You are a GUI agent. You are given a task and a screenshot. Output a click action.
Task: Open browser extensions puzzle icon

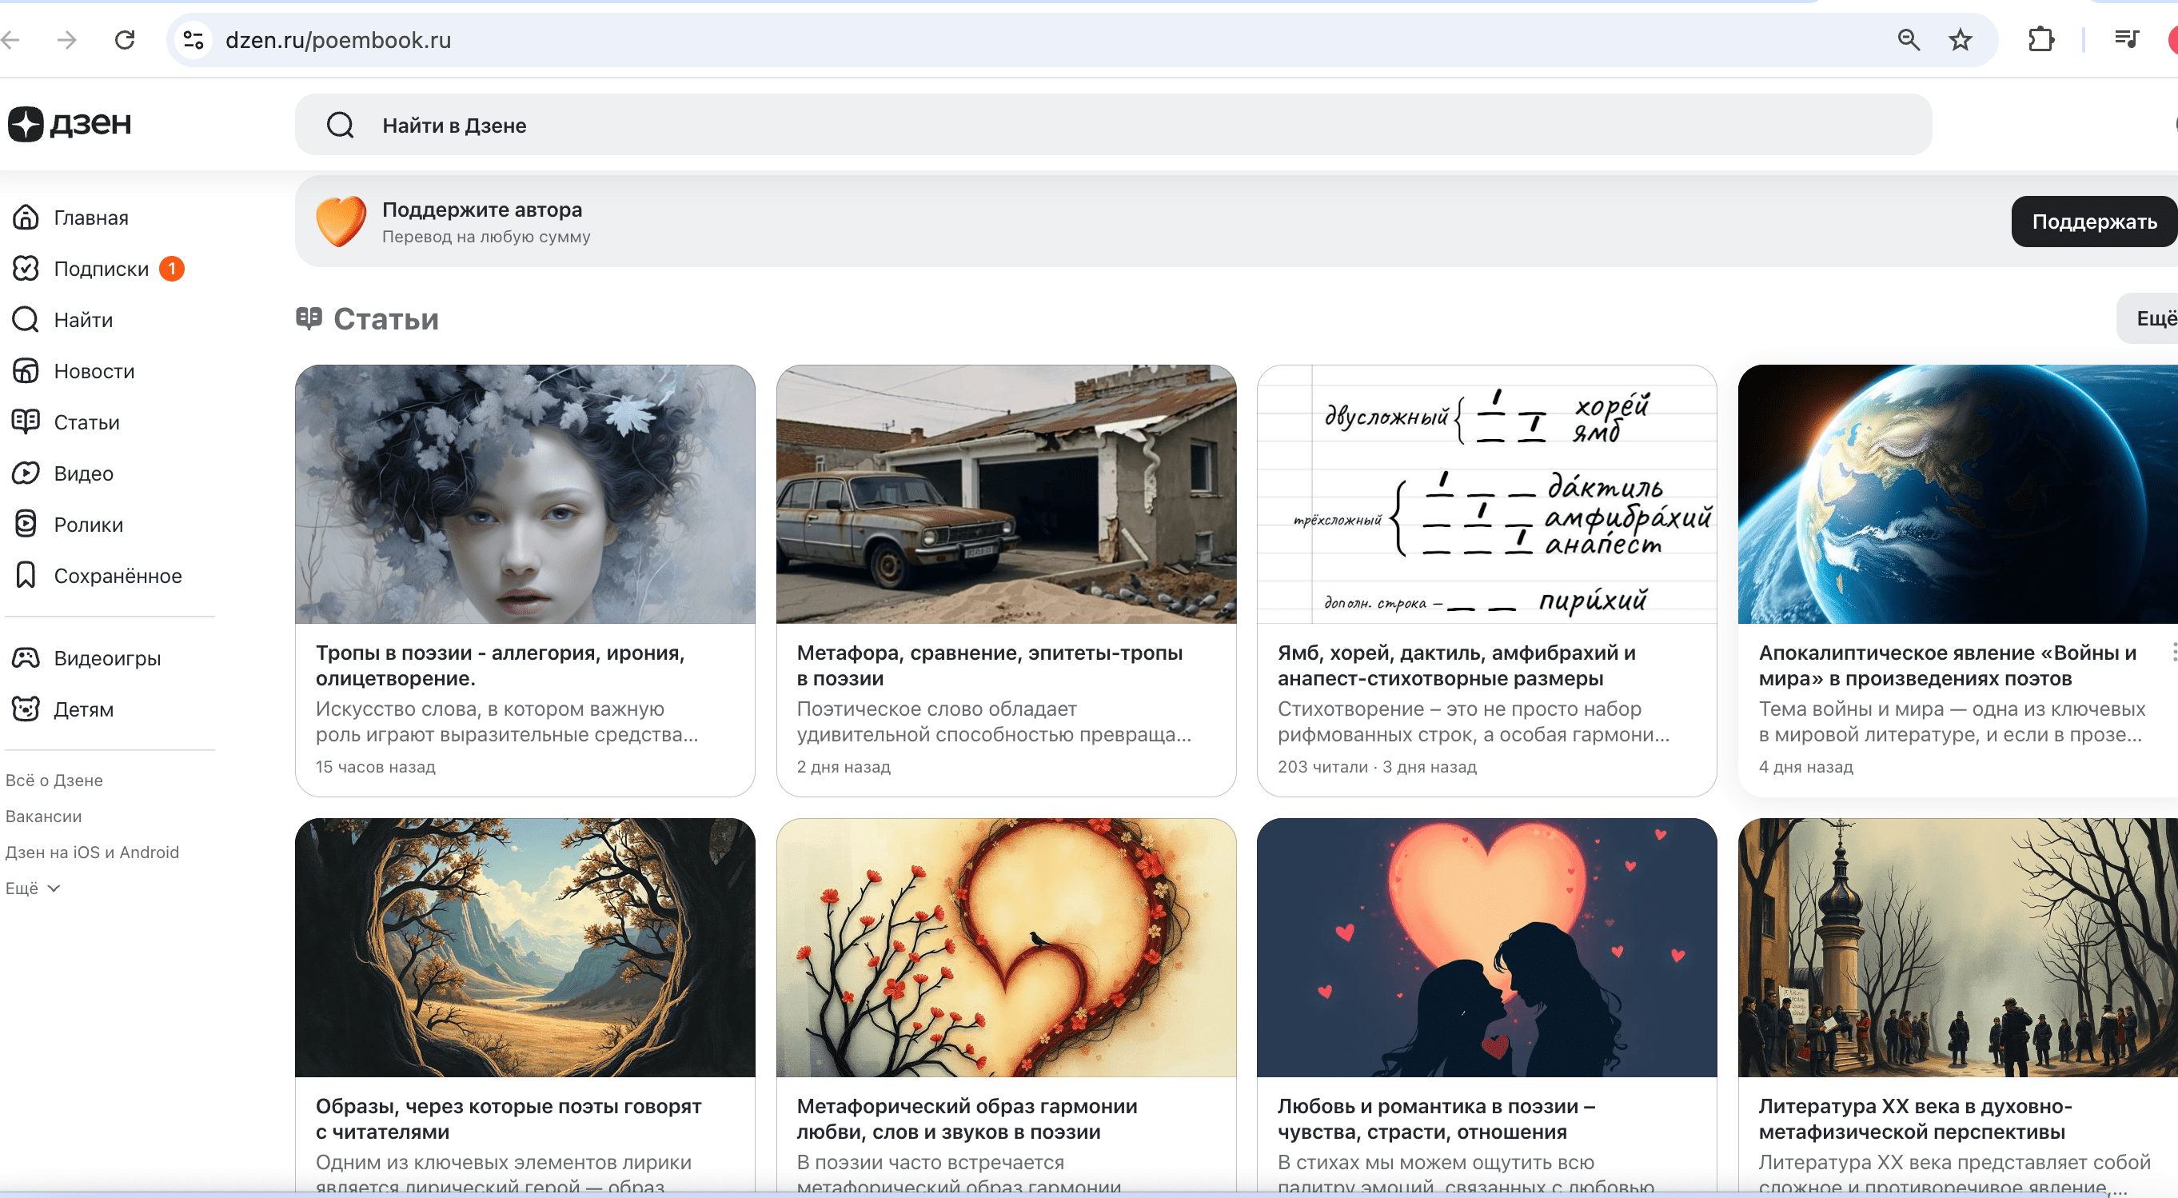click(2040, 40)
